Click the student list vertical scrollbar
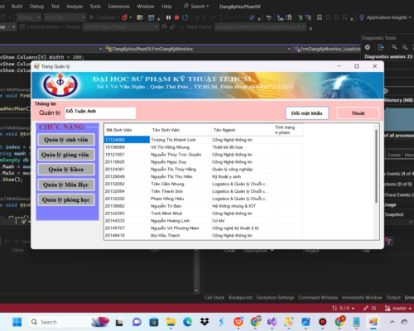Viewport: 414px width, 331px height. [376, 165]
